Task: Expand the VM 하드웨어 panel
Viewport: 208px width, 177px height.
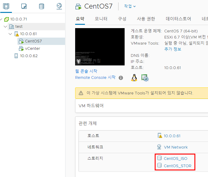Action: 141,106
